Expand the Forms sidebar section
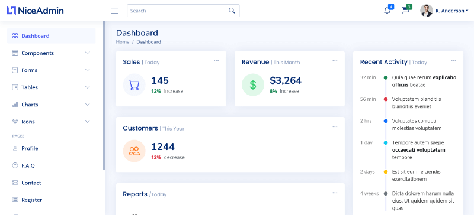474x215 pixels. click(51, 70)
